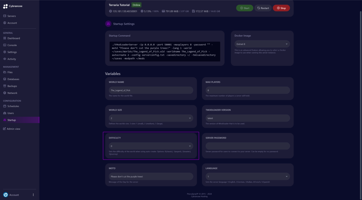This screenshot has width=362, height=200.
Task: Click the Backups archive icon
Action: (x=5, y=86)
